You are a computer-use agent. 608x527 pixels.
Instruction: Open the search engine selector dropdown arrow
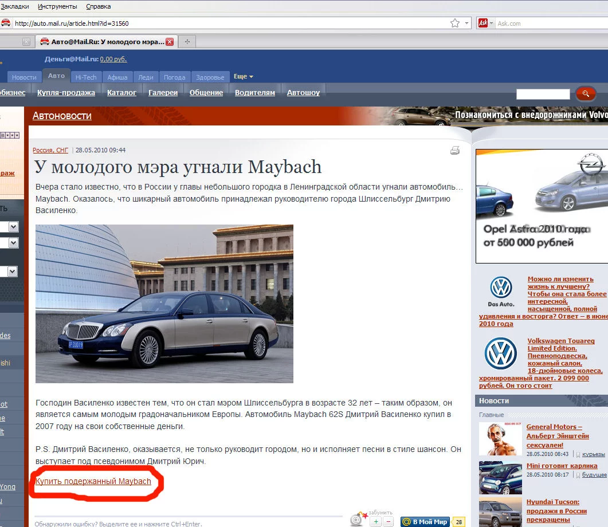coord(491,23)
